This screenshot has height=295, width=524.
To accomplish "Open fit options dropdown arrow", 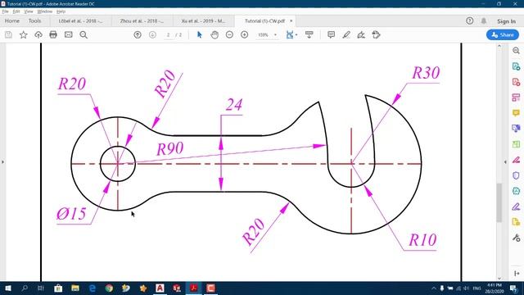I will [x=296, y=34].
